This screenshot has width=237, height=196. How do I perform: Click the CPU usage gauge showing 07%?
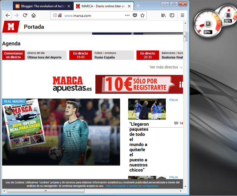(208, 24)
